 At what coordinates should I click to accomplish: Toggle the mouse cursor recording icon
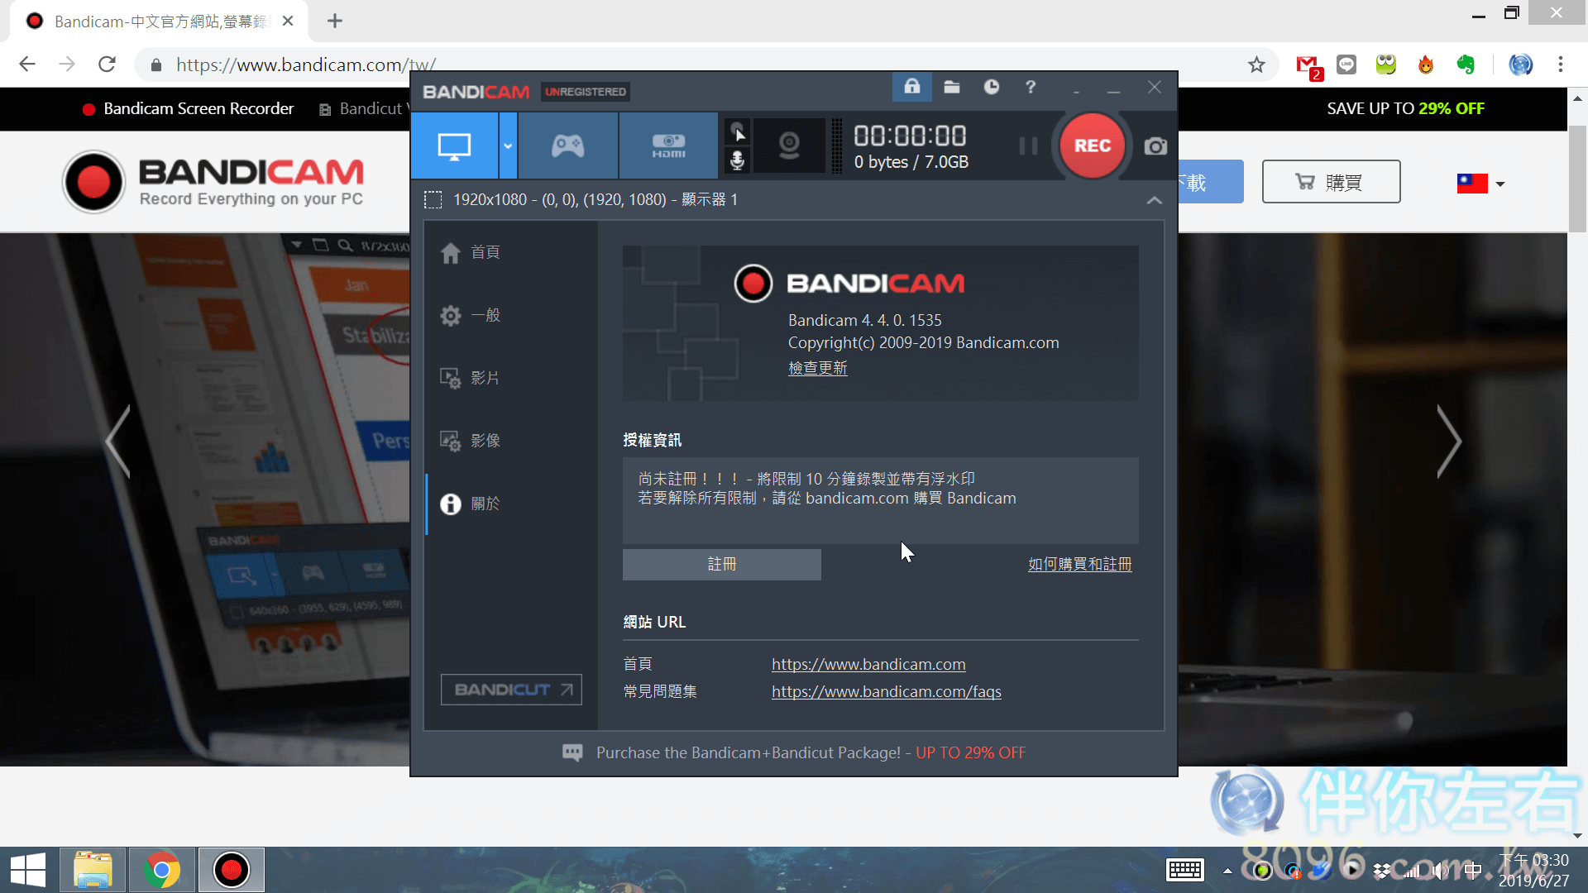coord(737,131)
